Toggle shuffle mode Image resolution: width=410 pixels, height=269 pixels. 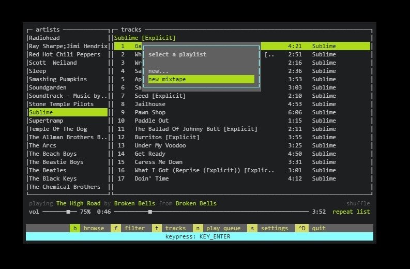point(358,203)
